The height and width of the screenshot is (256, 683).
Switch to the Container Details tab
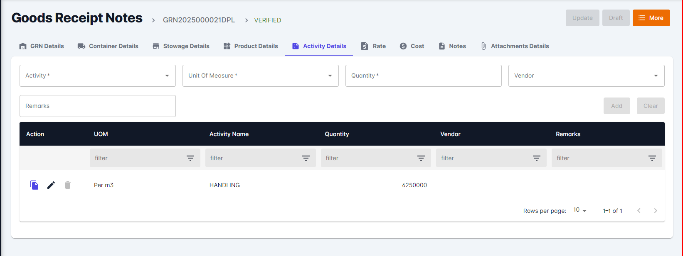(x=108, y=46)
